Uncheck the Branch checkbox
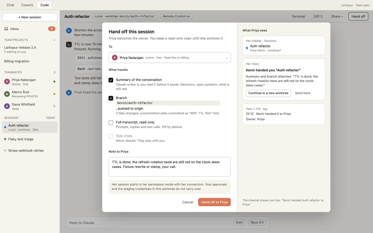The width and height of the screenshot is (373, 233). coord(111,98)
